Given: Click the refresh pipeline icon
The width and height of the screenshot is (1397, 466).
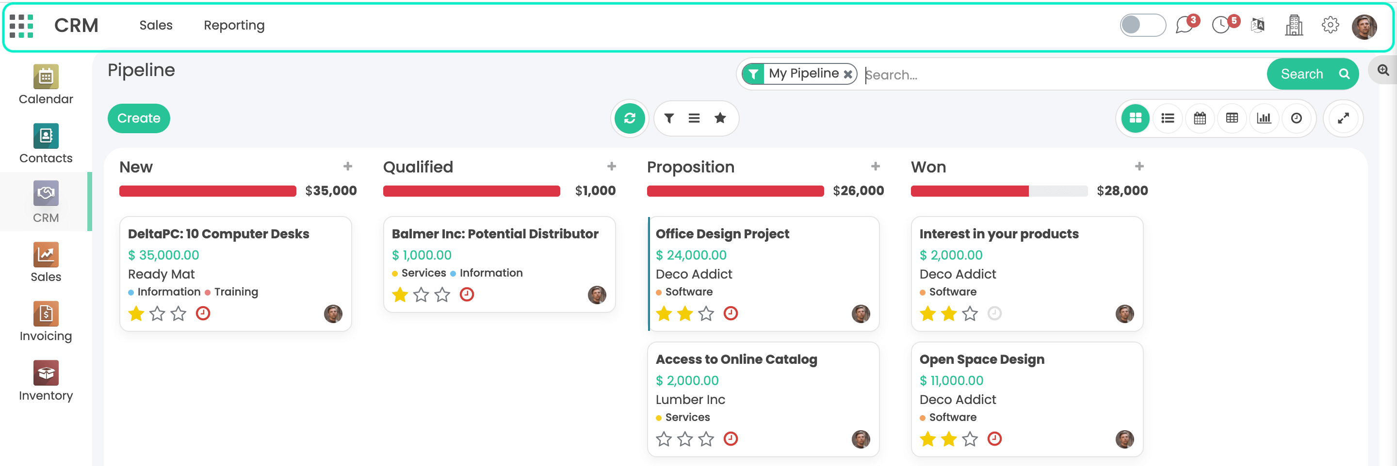Looking at the screenshot, I should (629, 118).
